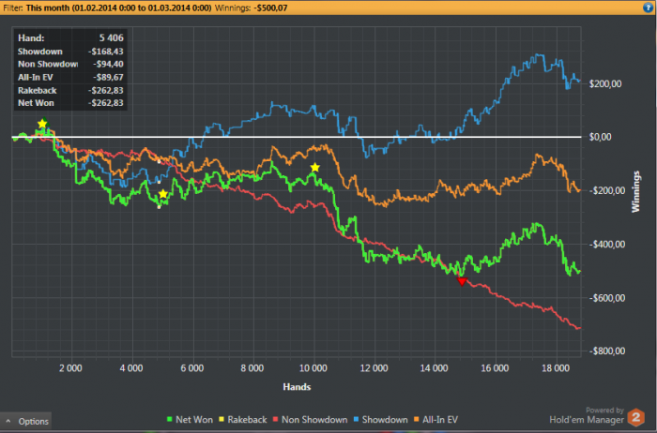
Task: Click the Hands axis title
Action: click(x=297, y=386)
